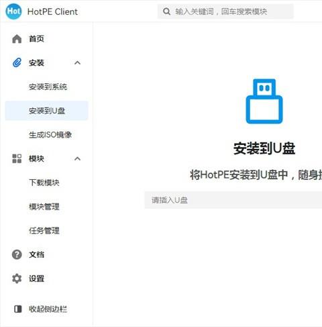Click the sidebar collapse panel icon
Screen dimensions: 322x327
[18, 309]
